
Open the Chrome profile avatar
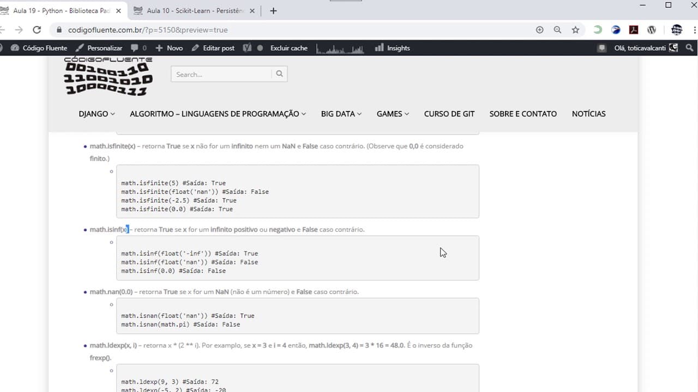pyautogui.click(x=677, y=30)
